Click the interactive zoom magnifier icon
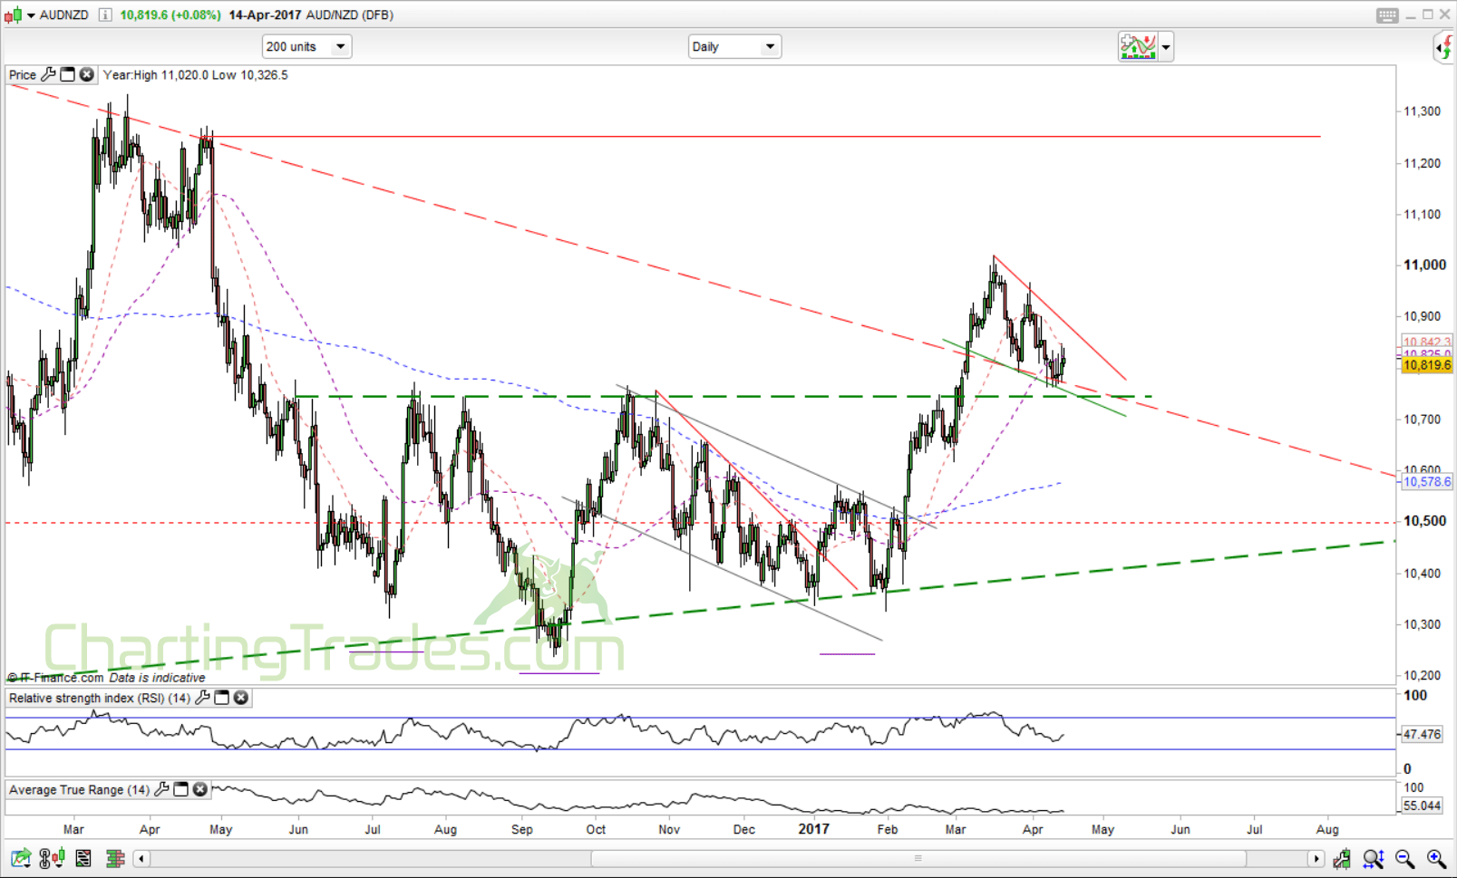Viewport: 1457px width, 878px height. [x=1374, y=858]
